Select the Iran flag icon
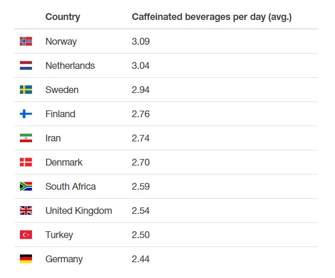This screenshot has height=278, width=335. (x=26, y=138)
